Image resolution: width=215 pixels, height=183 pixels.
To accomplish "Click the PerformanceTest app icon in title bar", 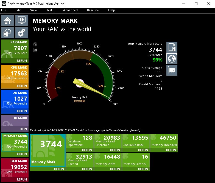I will pyautogui.click(x=4, y=4).
